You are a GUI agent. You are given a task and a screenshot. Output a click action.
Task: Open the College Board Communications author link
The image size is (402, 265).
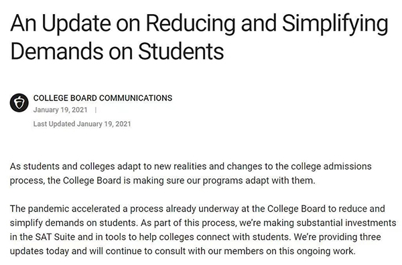103,98
